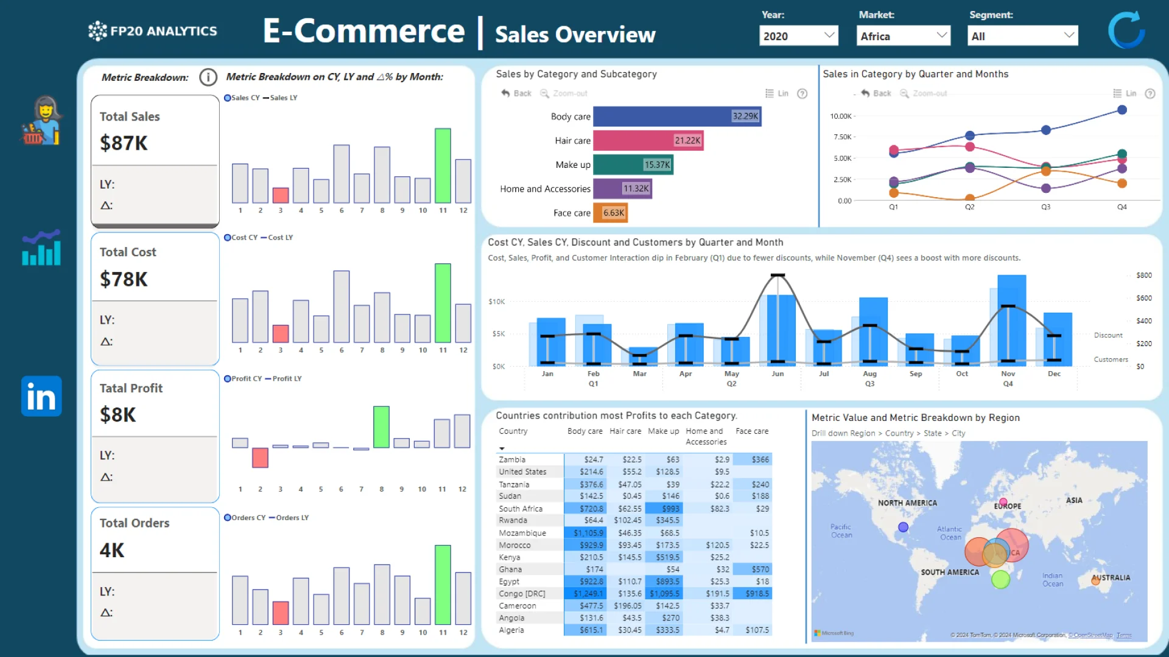Click the Hair care 21.22K bar
1169x657 pixels.
(x=648, y=141)
